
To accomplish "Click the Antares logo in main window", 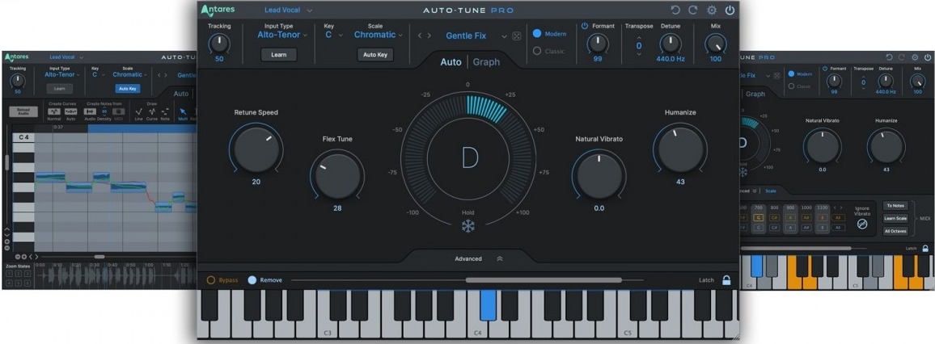I will (x=217, y=10).
